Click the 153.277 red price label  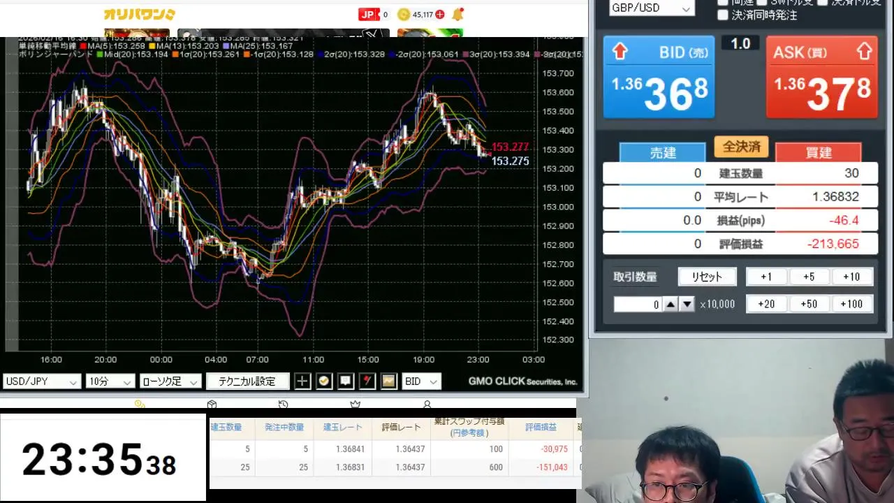(510, 147)
